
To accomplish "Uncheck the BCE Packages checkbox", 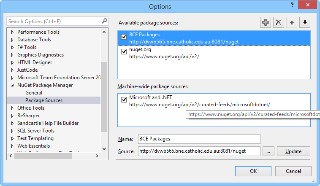I will [x=124, y=37].
